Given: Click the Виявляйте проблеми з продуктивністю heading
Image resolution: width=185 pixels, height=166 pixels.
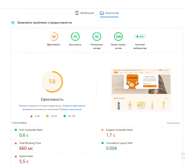Looking at the screenshot, I should click(x=45, y=23).
